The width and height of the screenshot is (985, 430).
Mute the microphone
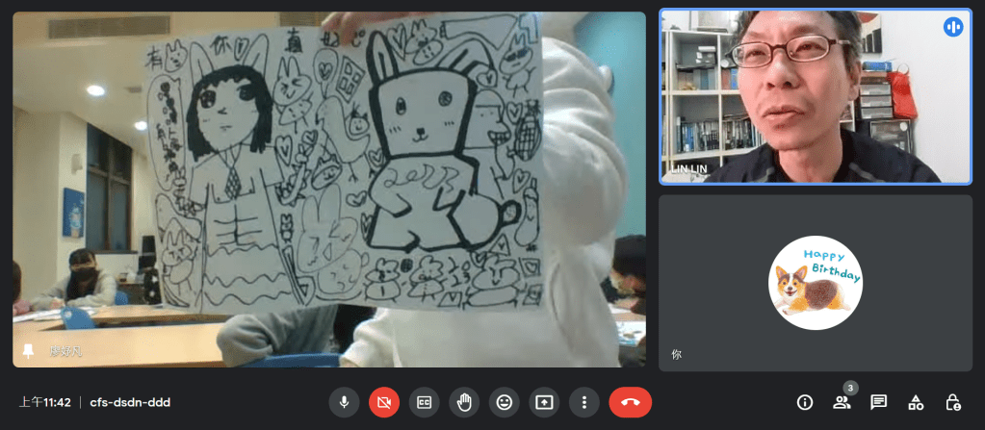click(344, 402)
